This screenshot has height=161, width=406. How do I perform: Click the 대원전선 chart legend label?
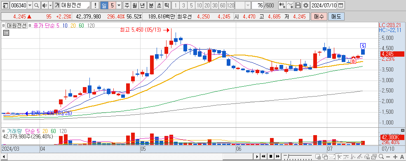coord(16,25)
